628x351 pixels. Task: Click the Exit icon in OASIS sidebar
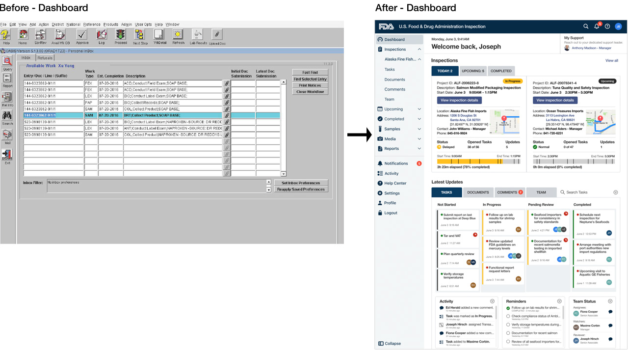[x=7, y=155]
